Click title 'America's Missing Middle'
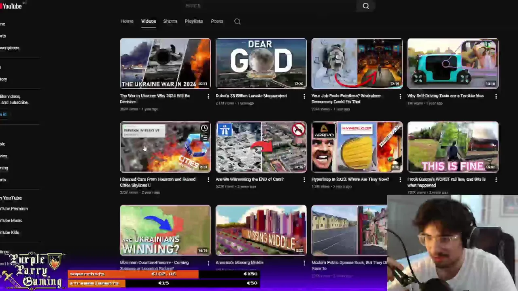518x291 pixels. pos(240,262)
